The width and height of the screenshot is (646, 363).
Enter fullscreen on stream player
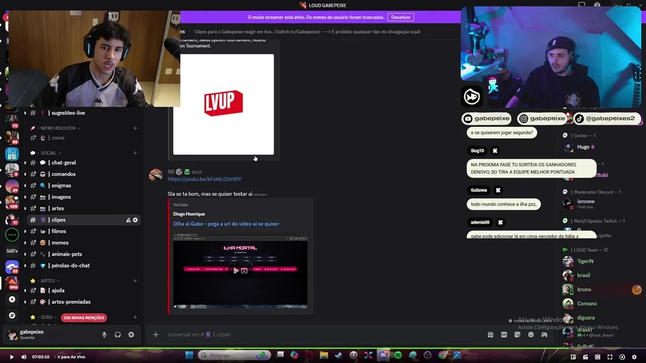click(x=610, y=357)
